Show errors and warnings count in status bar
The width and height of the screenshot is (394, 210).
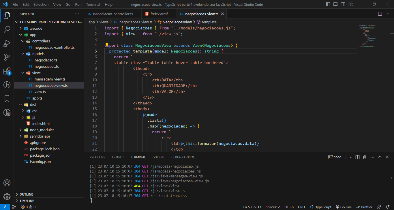tap(28, 207)
